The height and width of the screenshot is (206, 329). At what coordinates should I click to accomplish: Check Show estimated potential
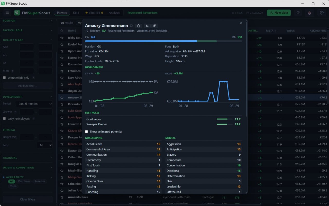86,132
